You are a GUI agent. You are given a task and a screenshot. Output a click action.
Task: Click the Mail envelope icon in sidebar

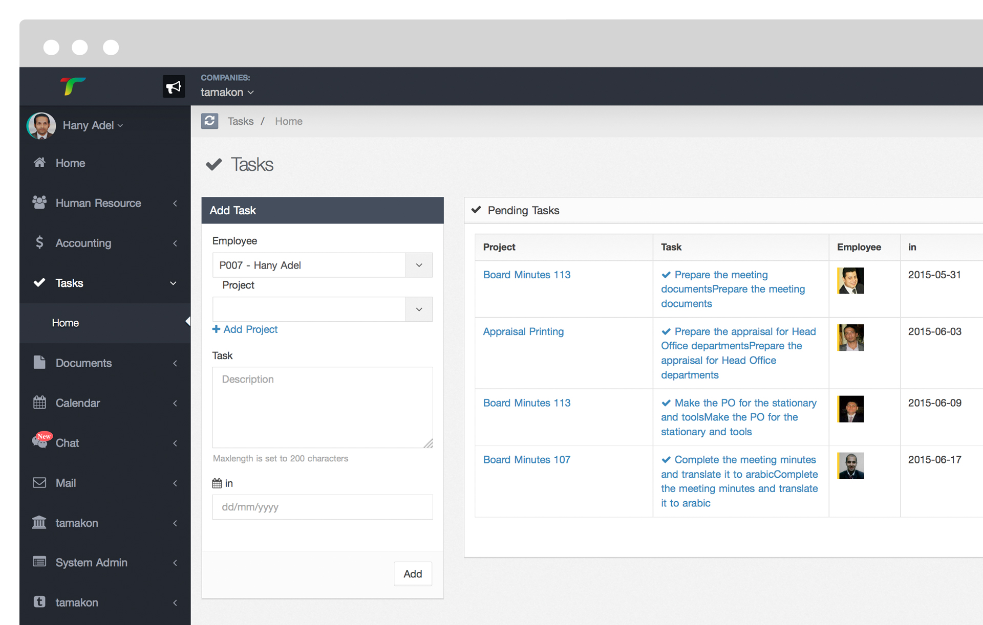tap(39, 483)
